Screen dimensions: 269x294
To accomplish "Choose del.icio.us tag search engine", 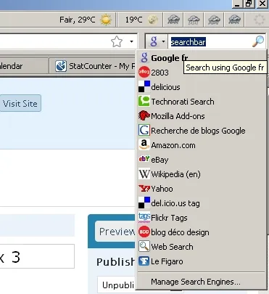I will (x=201, y=203).
